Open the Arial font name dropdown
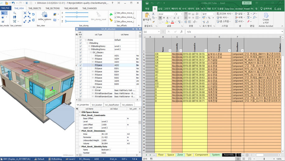Screen dimensions: 285x161 [x=174, y=14]
